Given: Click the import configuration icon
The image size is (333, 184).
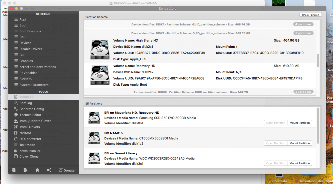Looking at the screenshot, I should [14, 170].
